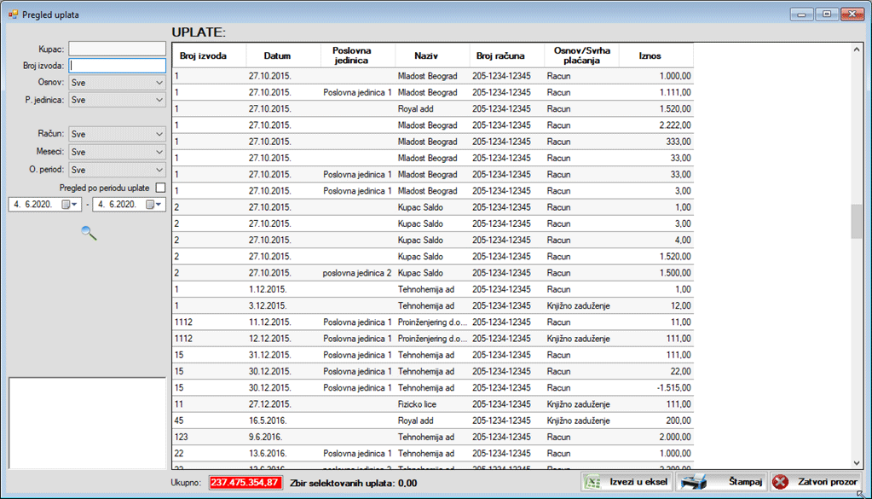Click the amount 2.222,00 cell
This screenshot has height=499, width=872.
pos(655,125)
